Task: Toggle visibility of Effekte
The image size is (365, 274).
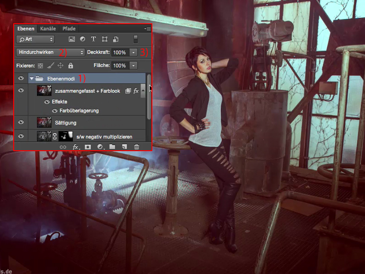Action: pos(47,102)
